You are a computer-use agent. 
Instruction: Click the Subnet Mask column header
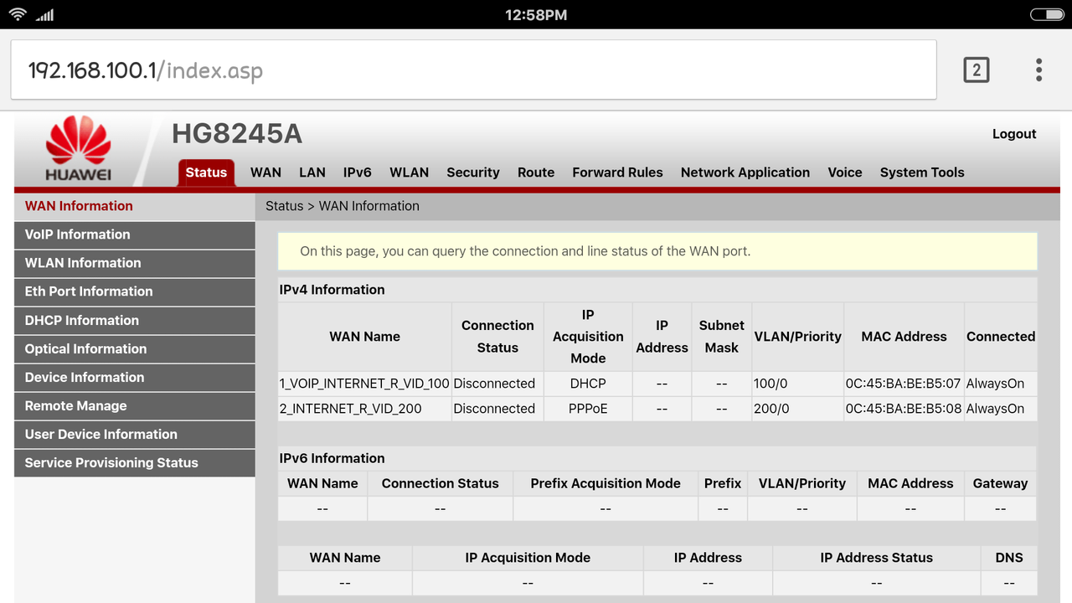tap(722, 337)
